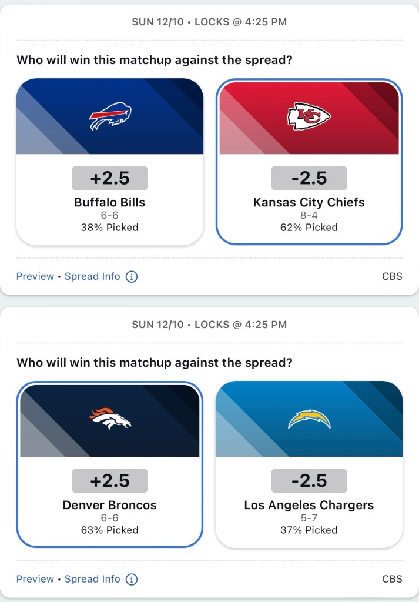Click CBS network label on second matchup
This screenshot has height=602, width=419.
point(392,579)
